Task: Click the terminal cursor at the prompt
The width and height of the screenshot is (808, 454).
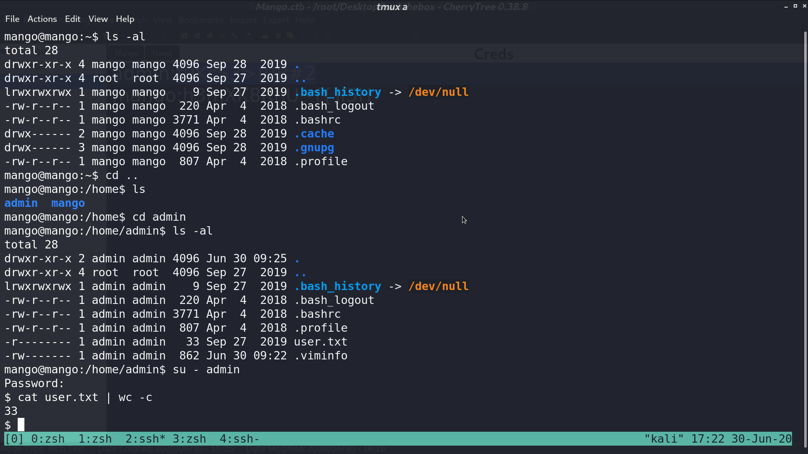Action: tap(21, 425)
